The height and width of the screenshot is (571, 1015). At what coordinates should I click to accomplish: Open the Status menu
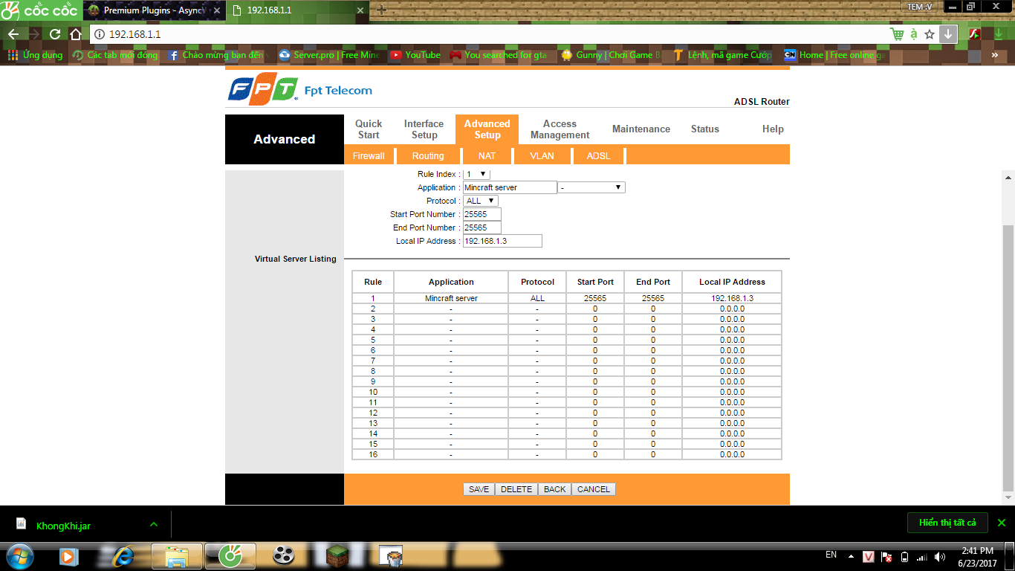click(x=705, y=129)
